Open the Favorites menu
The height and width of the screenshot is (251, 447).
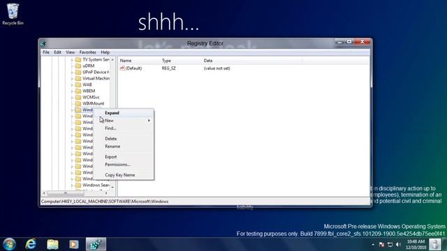(x=87, y=52)
